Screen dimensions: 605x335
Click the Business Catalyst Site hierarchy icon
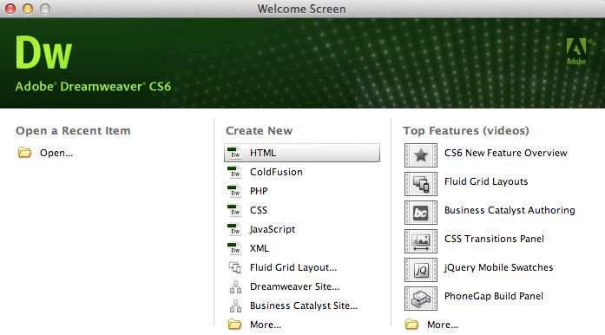point(235,305)
